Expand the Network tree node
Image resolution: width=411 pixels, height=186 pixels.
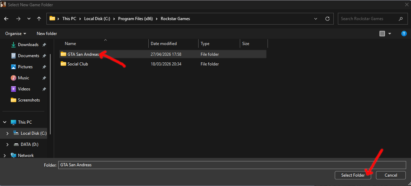[5, 156]
